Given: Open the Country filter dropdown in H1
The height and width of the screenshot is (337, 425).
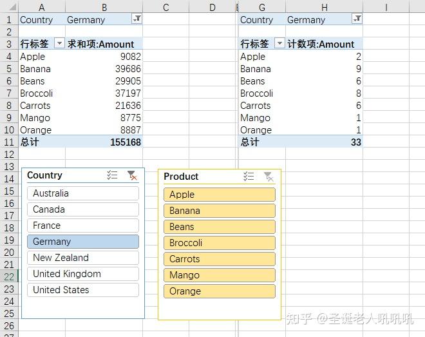Looking at the screenshot, I should tap(357, 19).
